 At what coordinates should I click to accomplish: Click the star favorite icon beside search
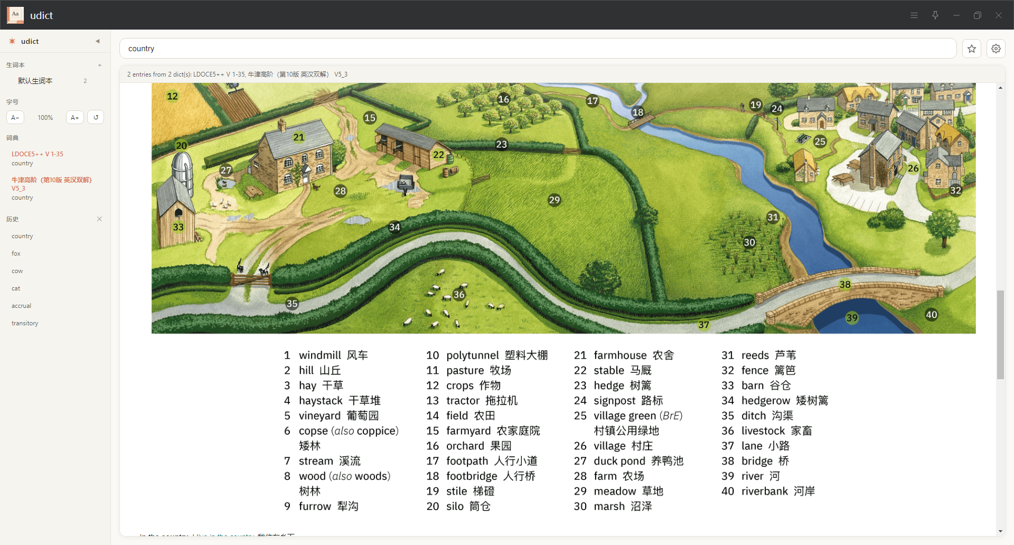(x=971, y=49)
